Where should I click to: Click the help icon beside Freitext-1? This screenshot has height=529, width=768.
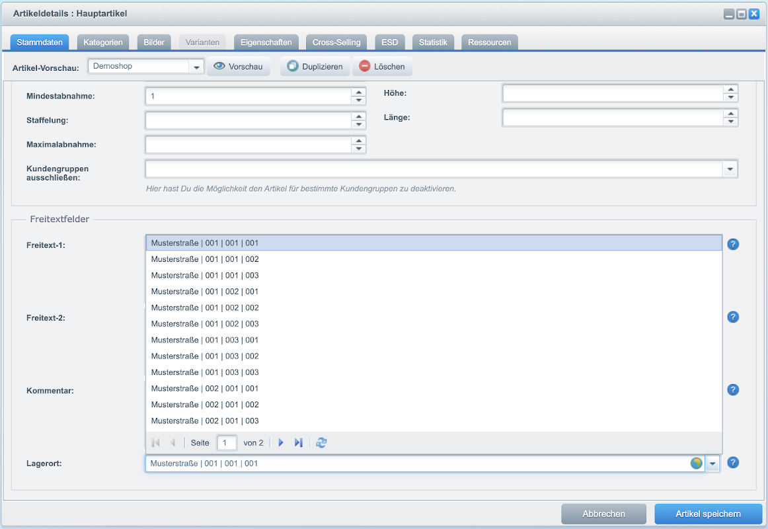[x=732, y=245]
